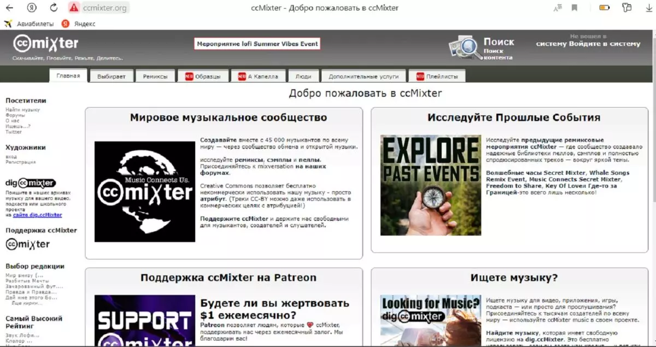Open Правда и Правда... editorial pick
Viewport: 656px width, 347px height.
(30, 292)
